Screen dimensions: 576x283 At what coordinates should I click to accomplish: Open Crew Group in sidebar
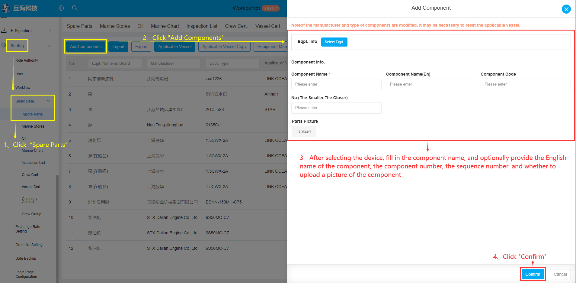(x=31, y=214)
